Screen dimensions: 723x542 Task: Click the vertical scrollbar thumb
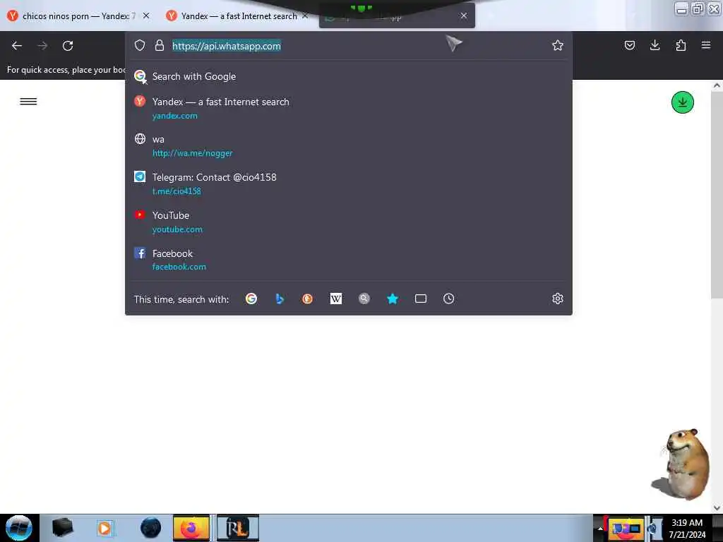[x=717, y=195]
